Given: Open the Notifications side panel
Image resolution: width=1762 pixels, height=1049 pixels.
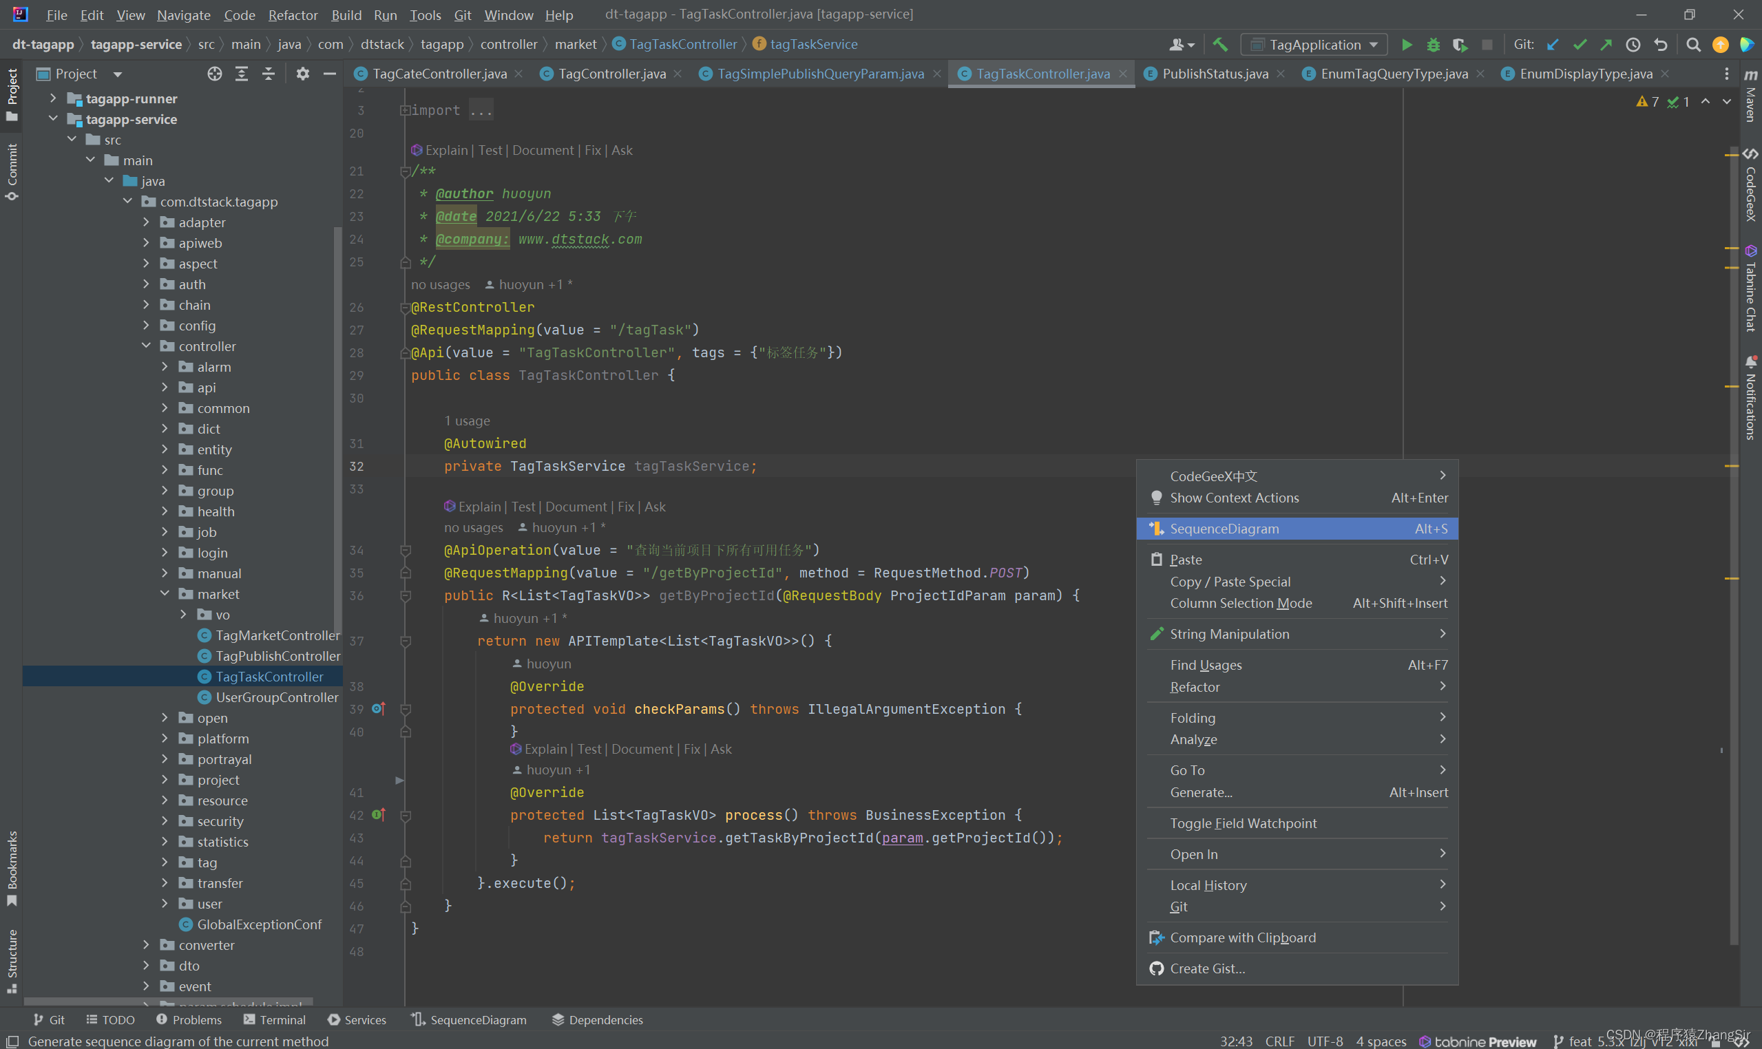Looking at the screenshot, I should pyautogui.click(x=1751, y=399).
